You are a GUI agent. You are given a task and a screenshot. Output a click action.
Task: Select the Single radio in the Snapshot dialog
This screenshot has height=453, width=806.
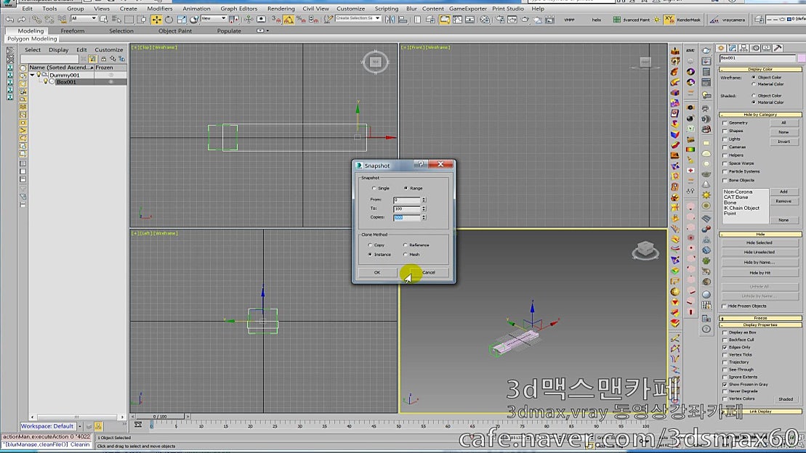(x=374, y=187)
